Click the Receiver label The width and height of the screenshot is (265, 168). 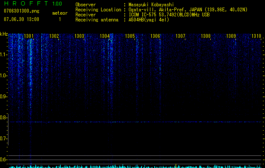(x=86, y=15)
